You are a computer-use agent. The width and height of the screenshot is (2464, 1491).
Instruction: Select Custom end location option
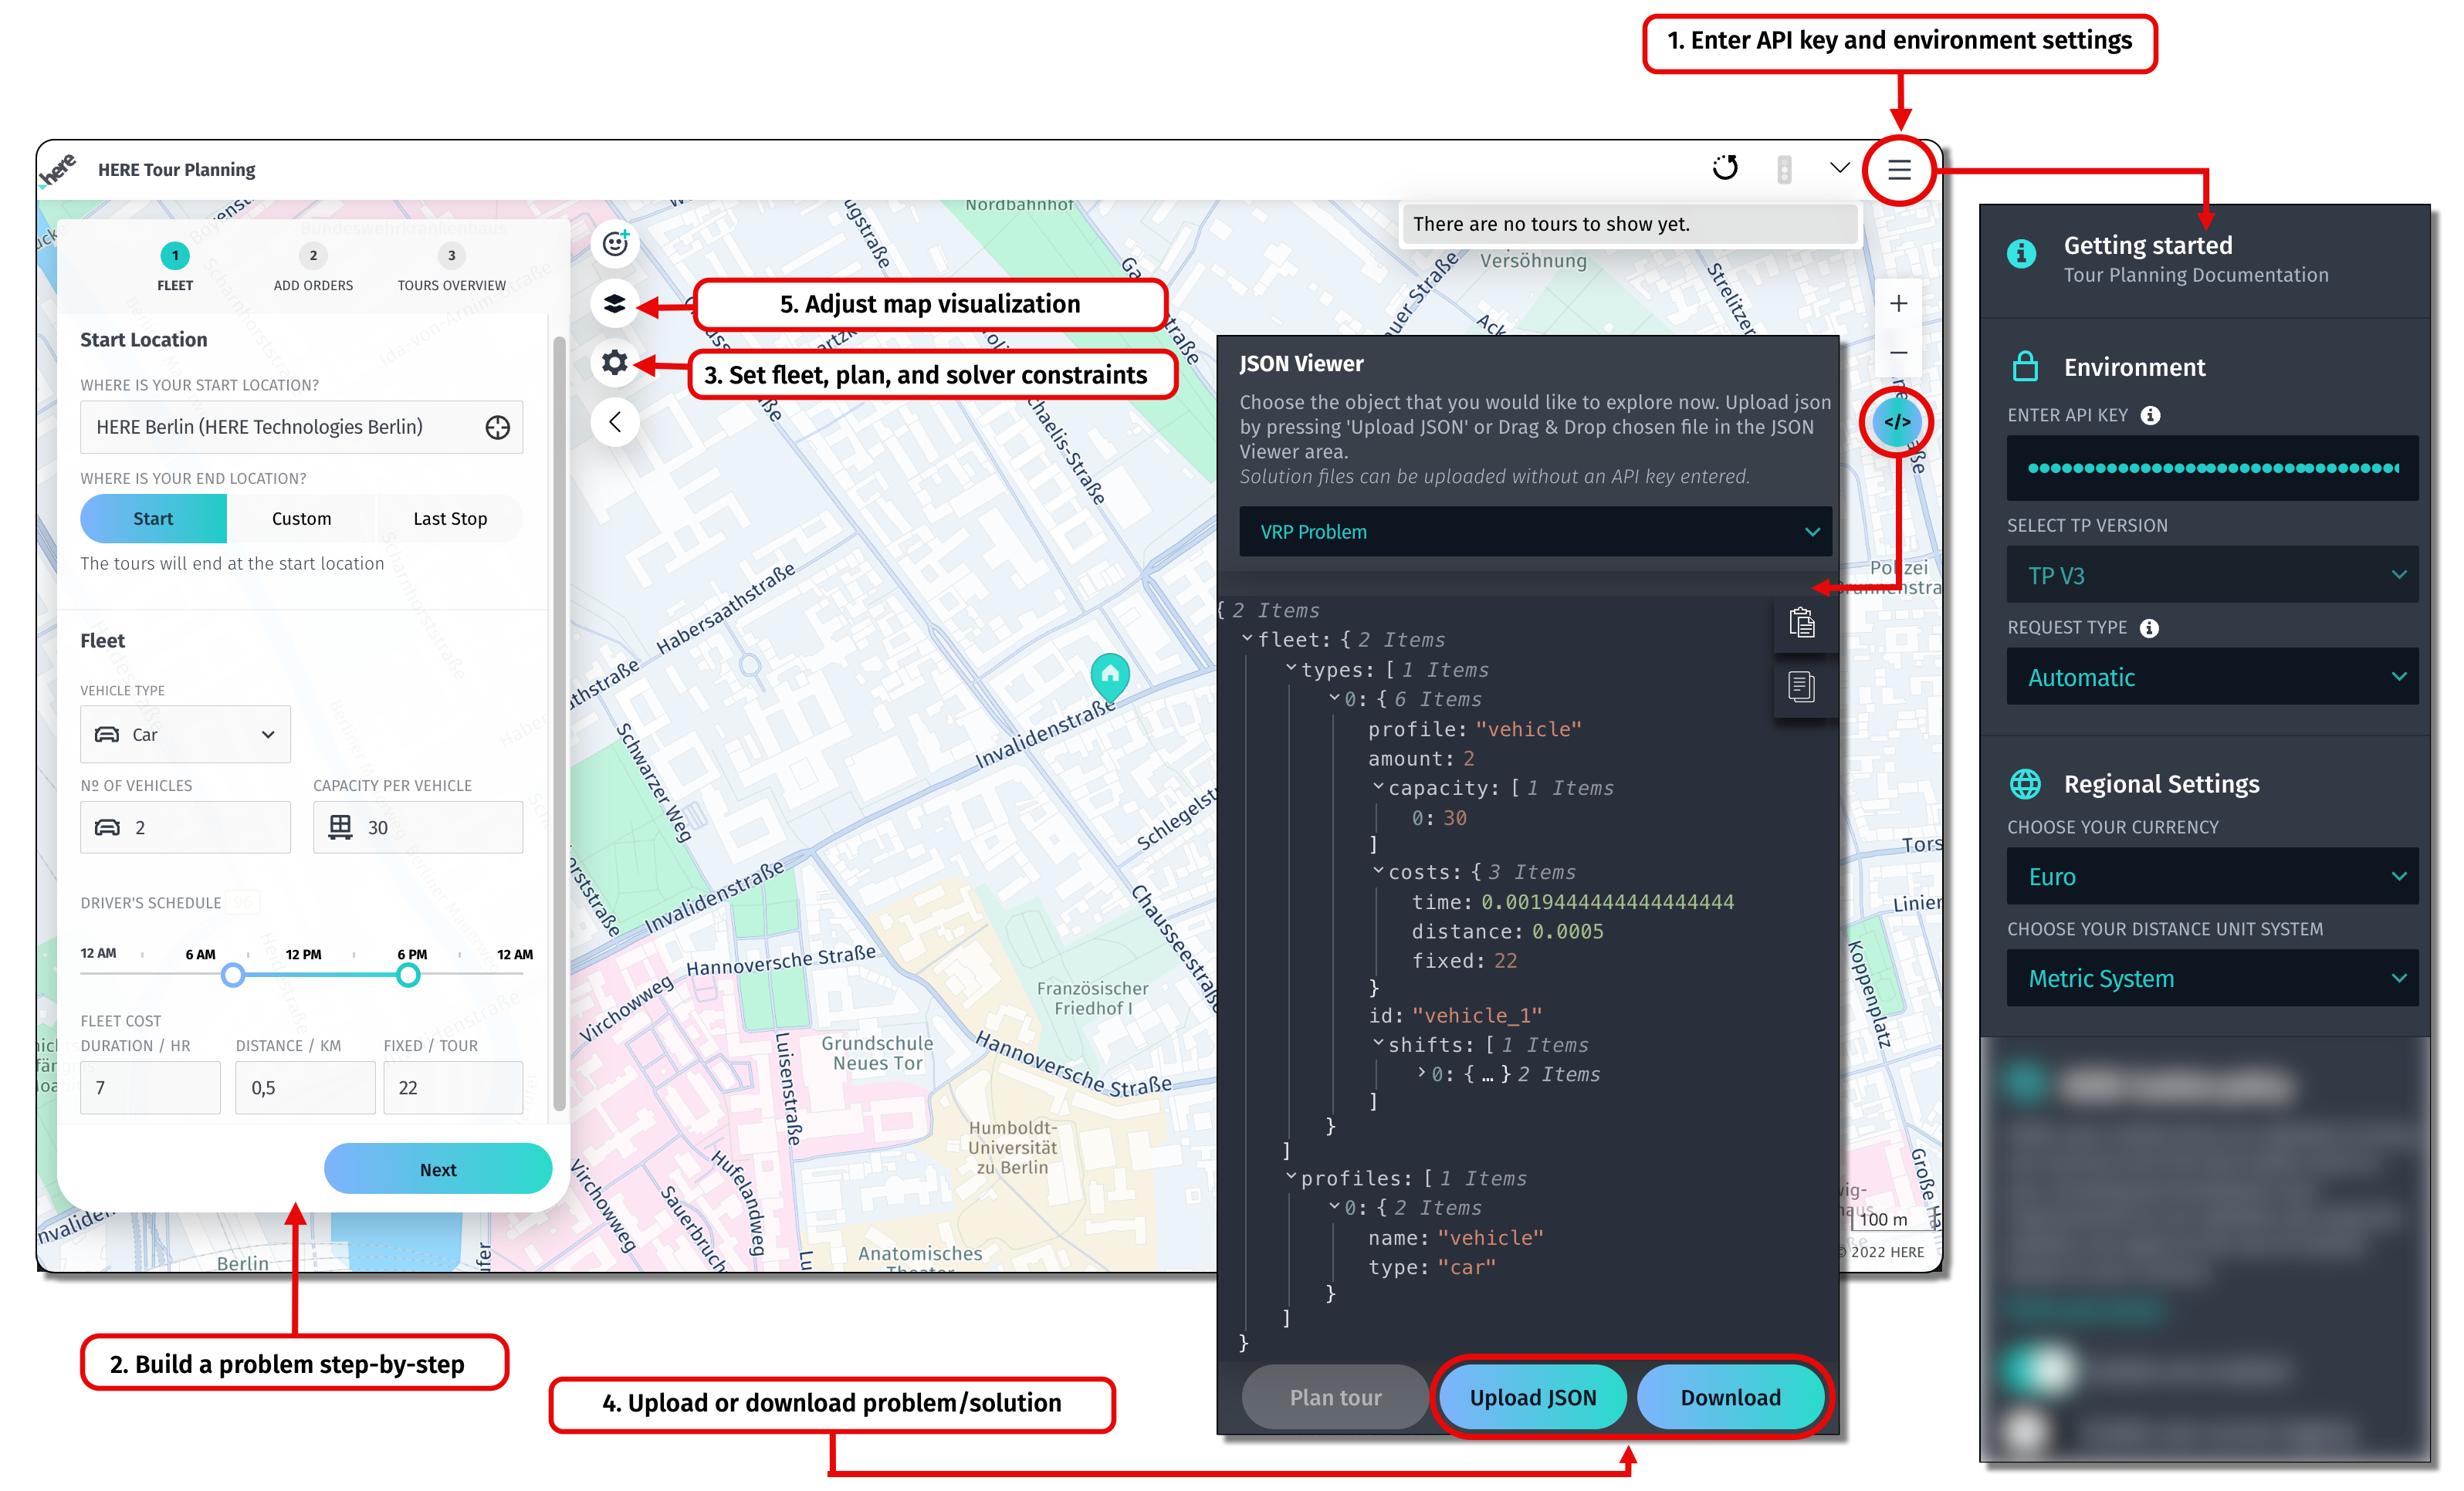click(301, 519)
